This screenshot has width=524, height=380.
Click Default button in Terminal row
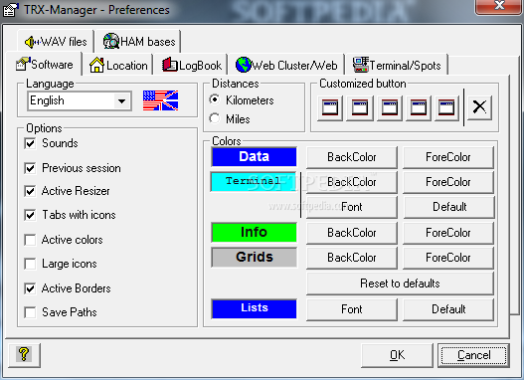click(448, 207)
